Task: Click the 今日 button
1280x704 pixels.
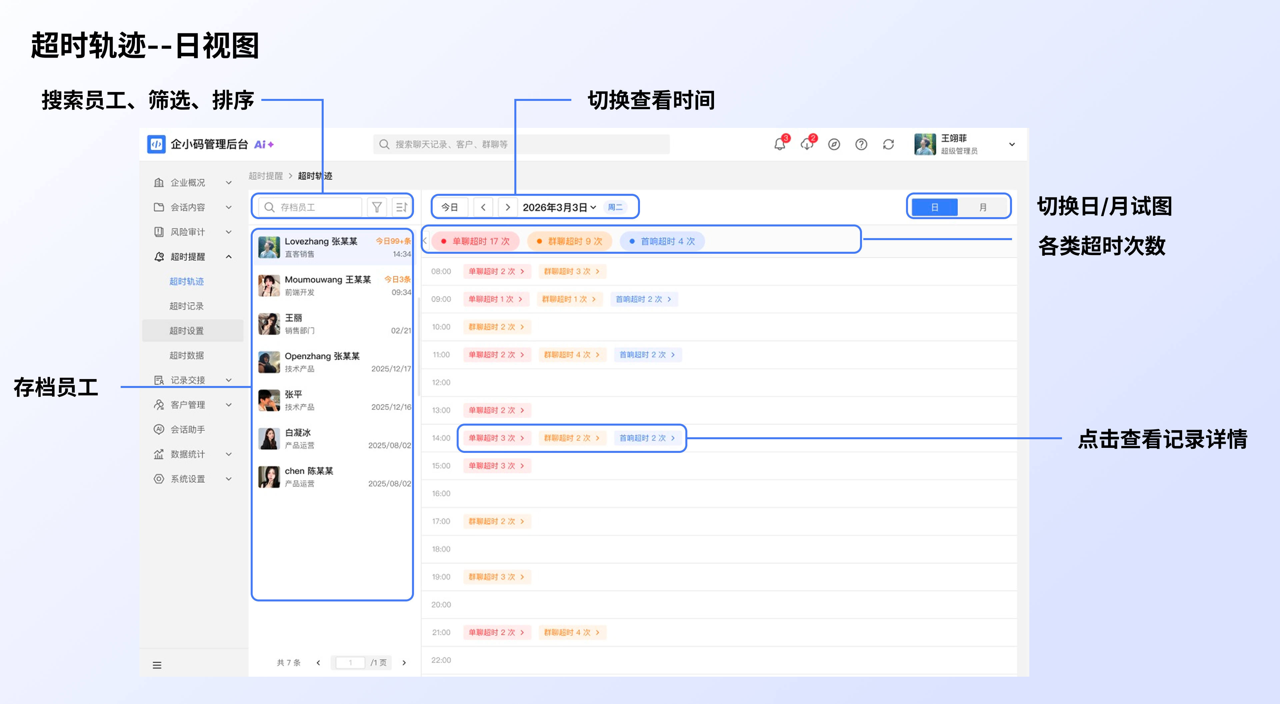Action: point(450,207)
